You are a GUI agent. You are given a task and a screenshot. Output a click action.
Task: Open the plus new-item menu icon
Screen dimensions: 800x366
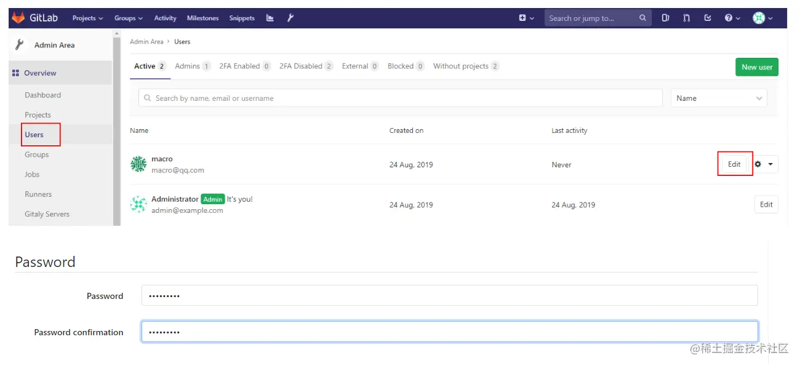[526, 18]
